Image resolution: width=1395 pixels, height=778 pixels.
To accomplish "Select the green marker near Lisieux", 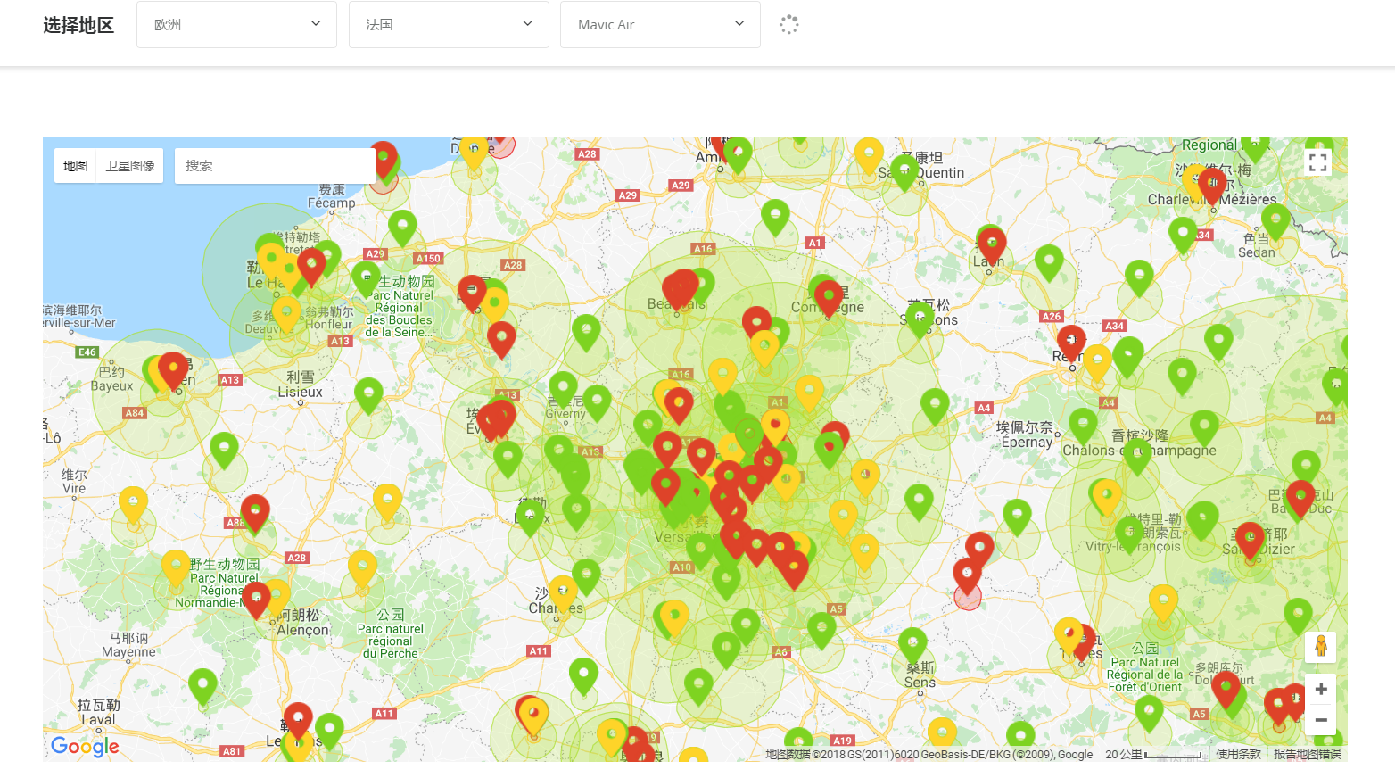I will coord(368,396).
